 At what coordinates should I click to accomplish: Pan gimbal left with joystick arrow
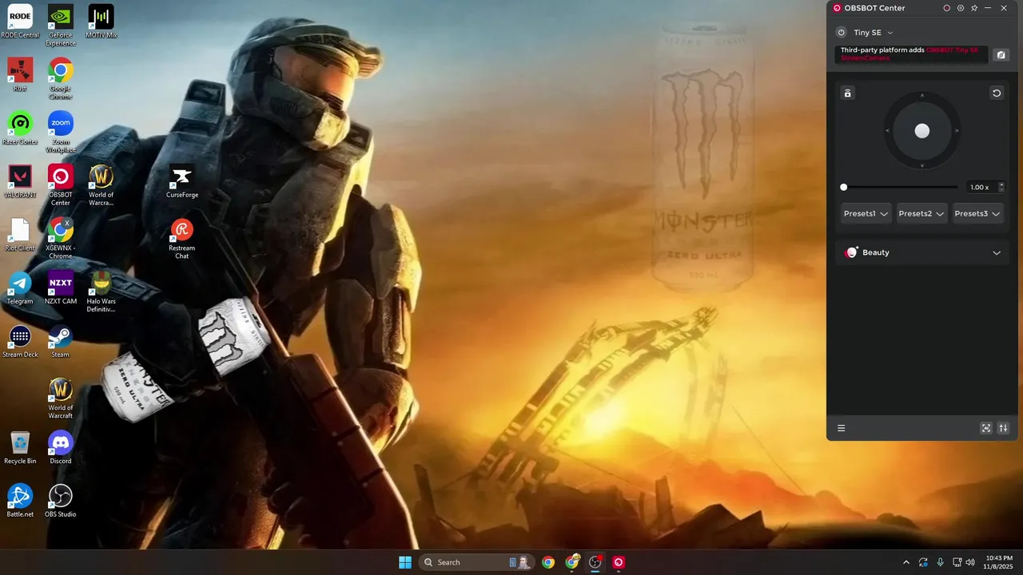click(887, 131)
